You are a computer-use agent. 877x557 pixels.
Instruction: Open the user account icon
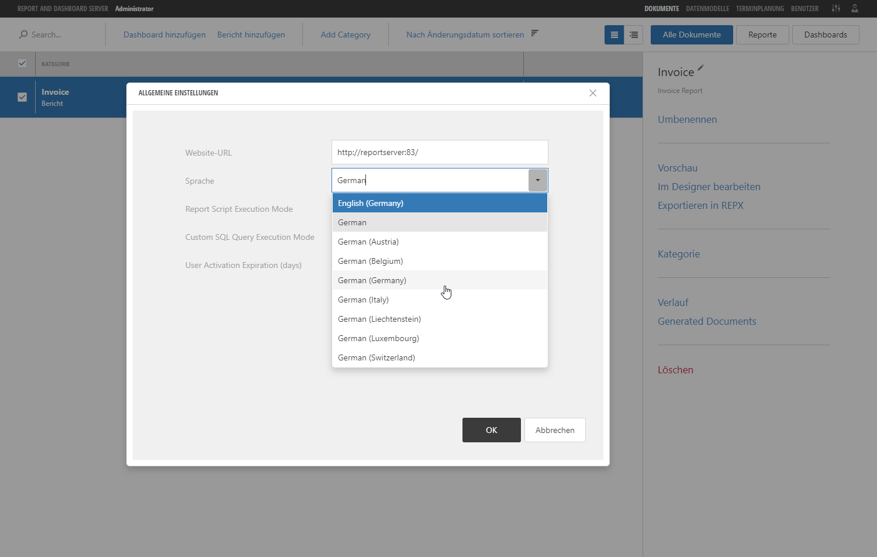[855, 8]
